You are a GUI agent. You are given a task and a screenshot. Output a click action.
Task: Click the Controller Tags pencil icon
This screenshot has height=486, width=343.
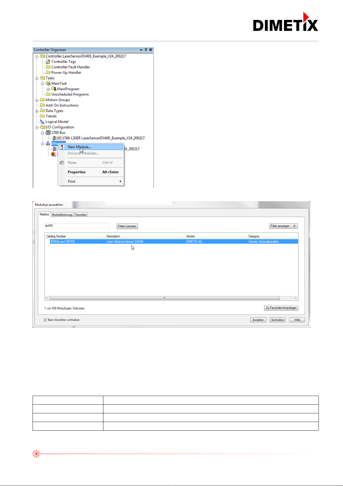pos(48,61)
